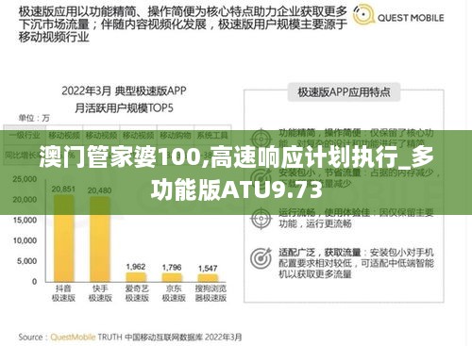The image size is (472, 346).
Task: Click the QuestMobile link in the Source line
Action: point(73,338)
